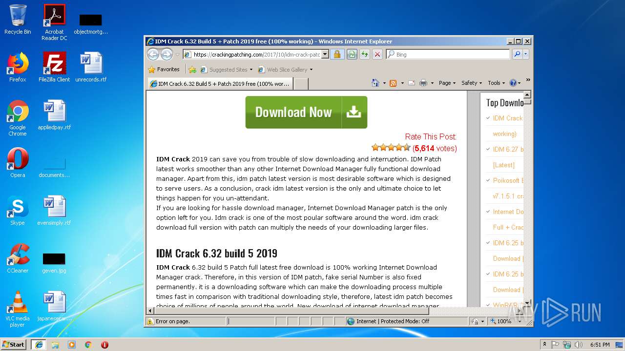Viewport: 625px width, 351px height.
Task: Select VLC media player desktop icon
Action: pyautogui.click(x=18, y=309)
